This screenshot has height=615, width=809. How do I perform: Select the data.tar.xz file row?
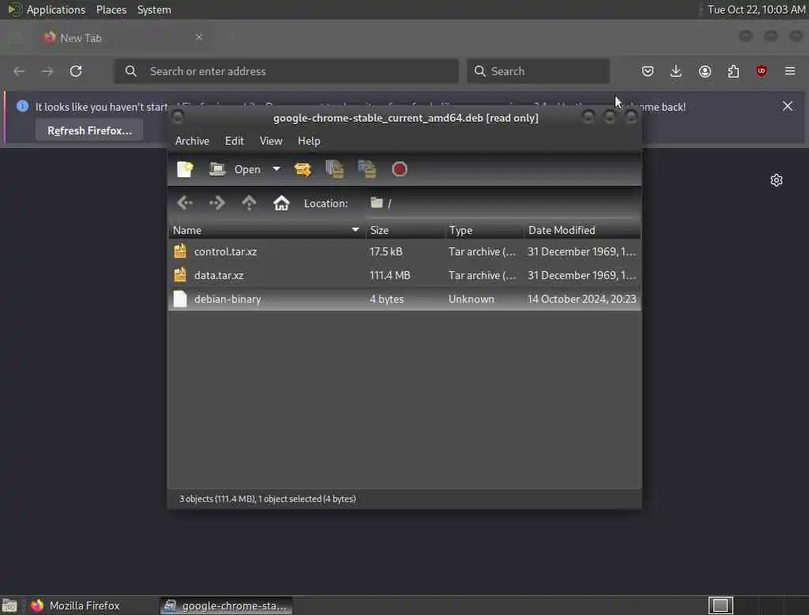404,275
